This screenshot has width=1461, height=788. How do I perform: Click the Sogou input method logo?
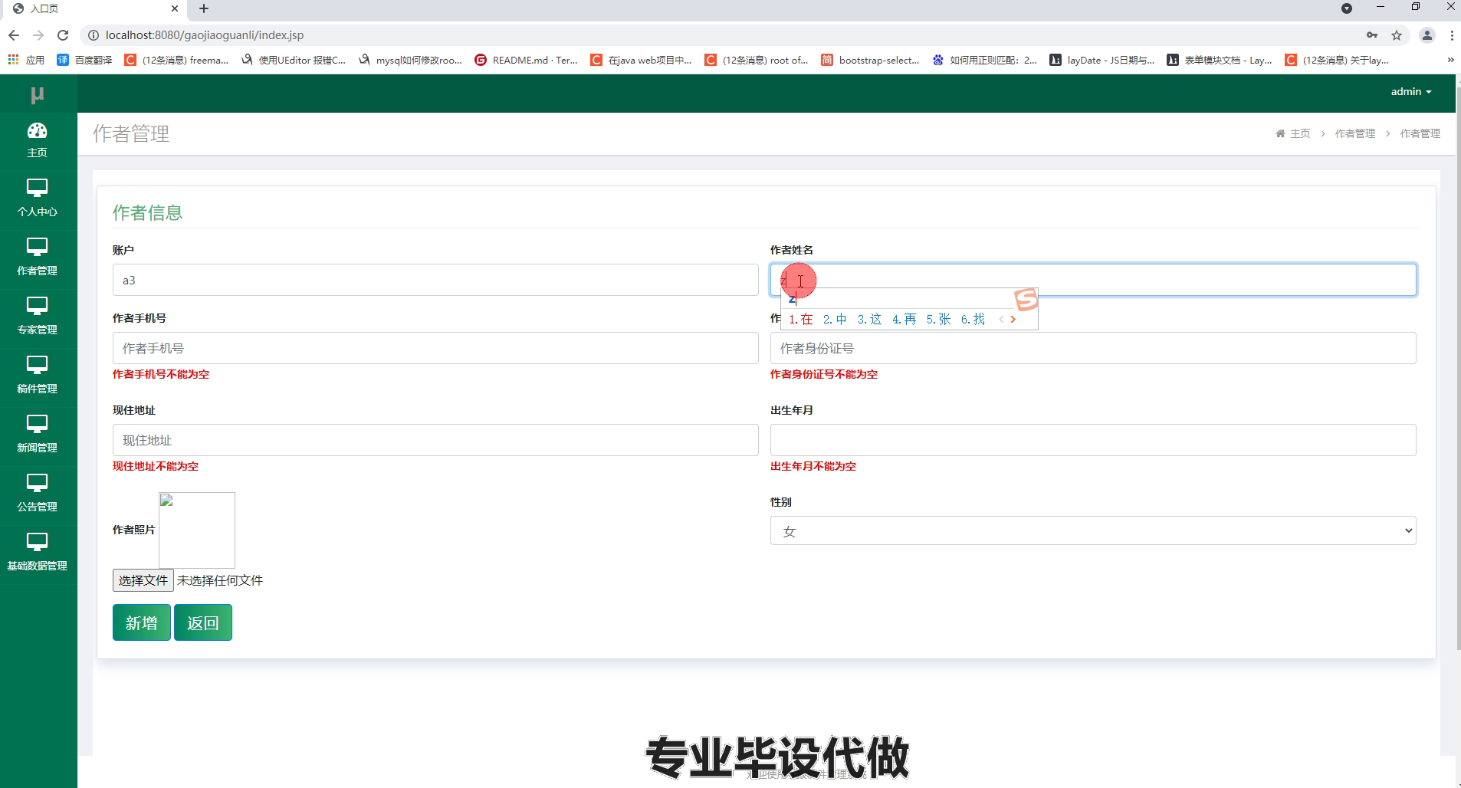coord(1026,299)
